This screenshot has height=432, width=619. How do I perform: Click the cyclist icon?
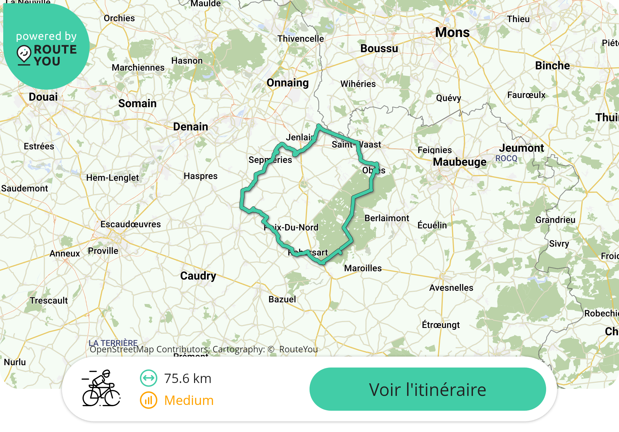(101, 388)
